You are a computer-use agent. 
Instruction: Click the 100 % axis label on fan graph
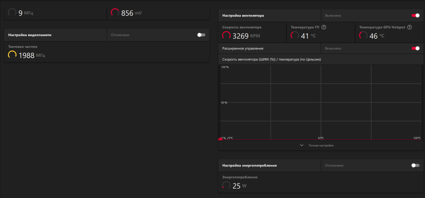pyautogui.click(x=225, y=67)
